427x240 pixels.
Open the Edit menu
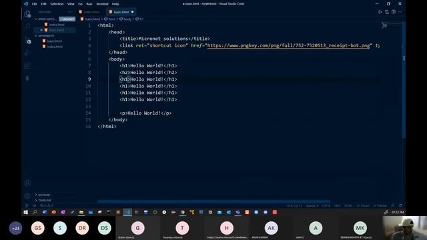[43, 4]
